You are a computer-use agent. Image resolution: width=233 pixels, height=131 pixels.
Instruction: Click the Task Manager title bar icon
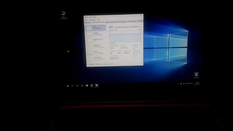85,17
